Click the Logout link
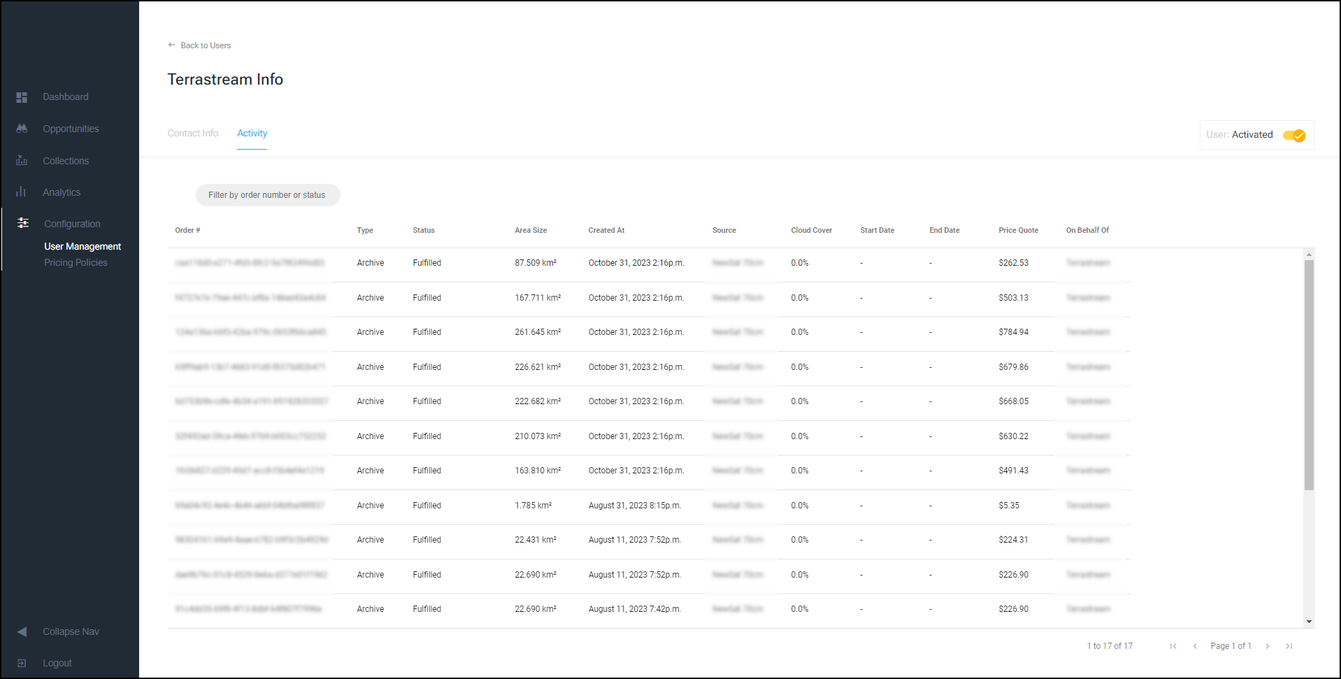Viewport: 1341px width, 679px height. click(x=57, y=663)
